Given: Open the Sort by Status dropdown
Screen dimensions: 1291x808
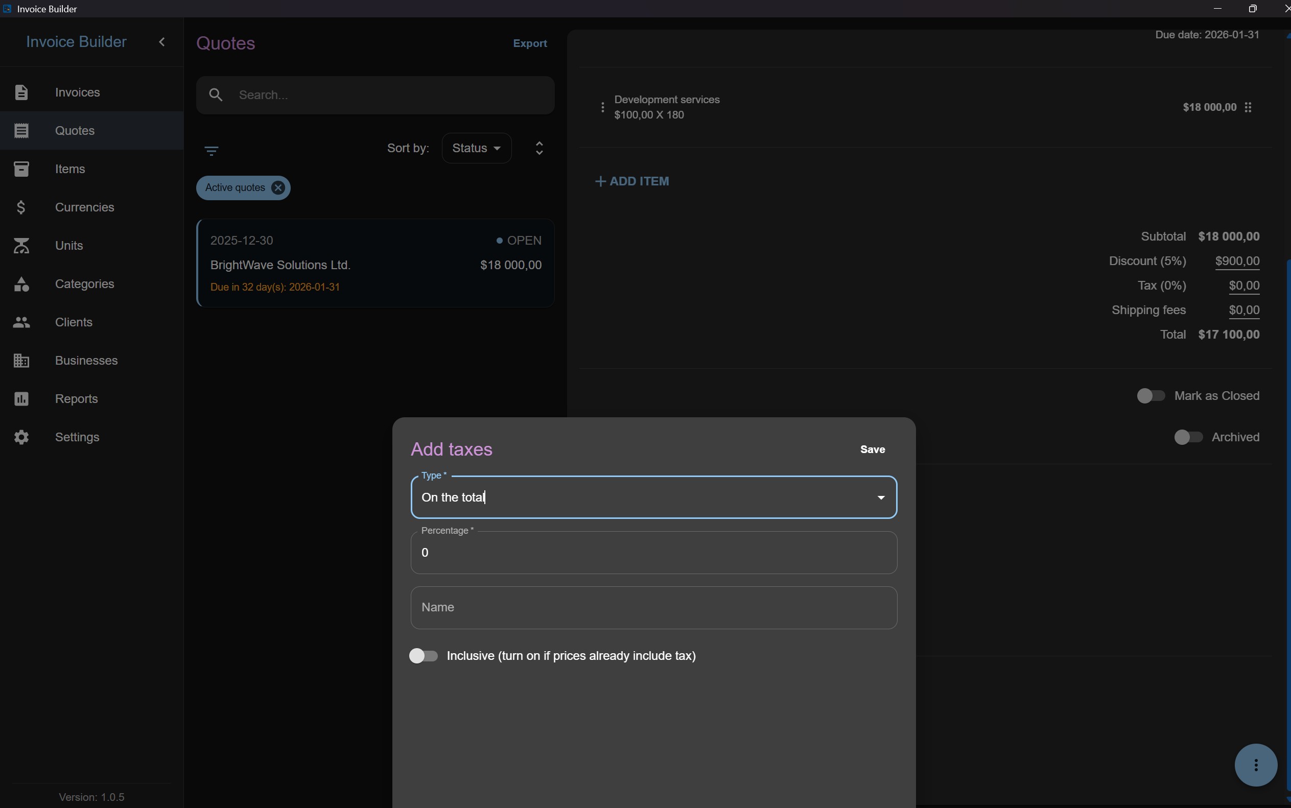Looking at the screenshot, I should [476, 148].
